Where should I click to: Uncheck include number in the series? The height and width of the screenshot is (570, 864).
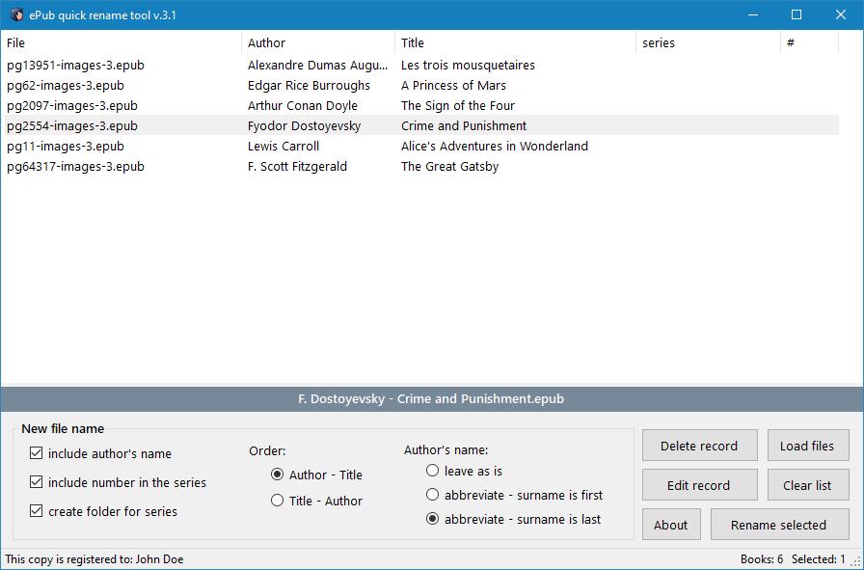(37, 482)
